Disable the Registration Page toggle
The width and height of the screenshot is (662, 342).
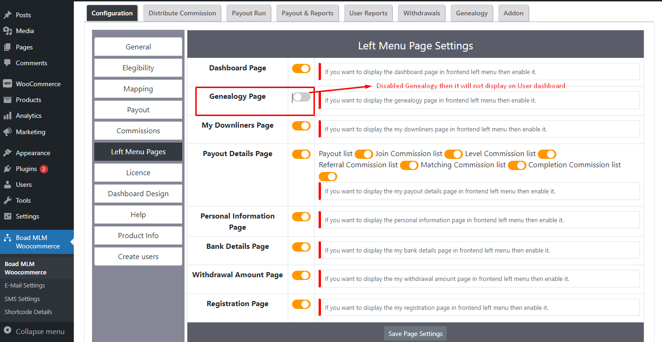click(301, 304)
